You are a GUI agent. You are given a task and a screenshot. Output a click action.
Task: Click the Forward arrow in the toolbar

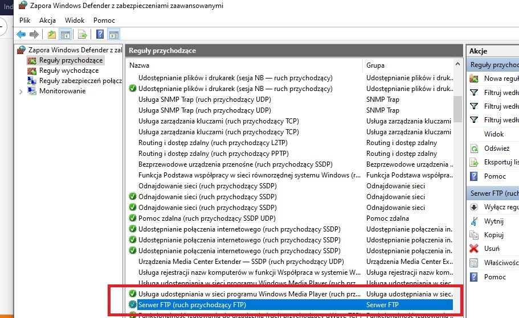(34, 35)
